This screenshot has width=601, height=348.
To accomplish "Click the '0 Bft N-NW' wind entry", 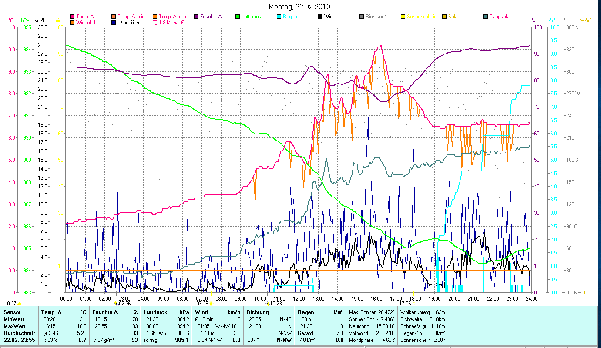I will pyautogui.click(x=209, y=340).
